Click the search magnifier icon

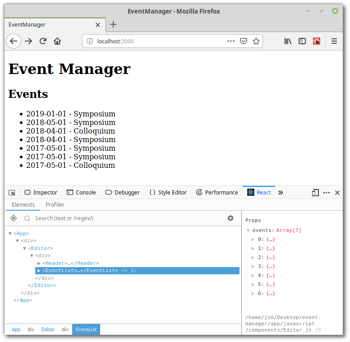pos(27,218)
